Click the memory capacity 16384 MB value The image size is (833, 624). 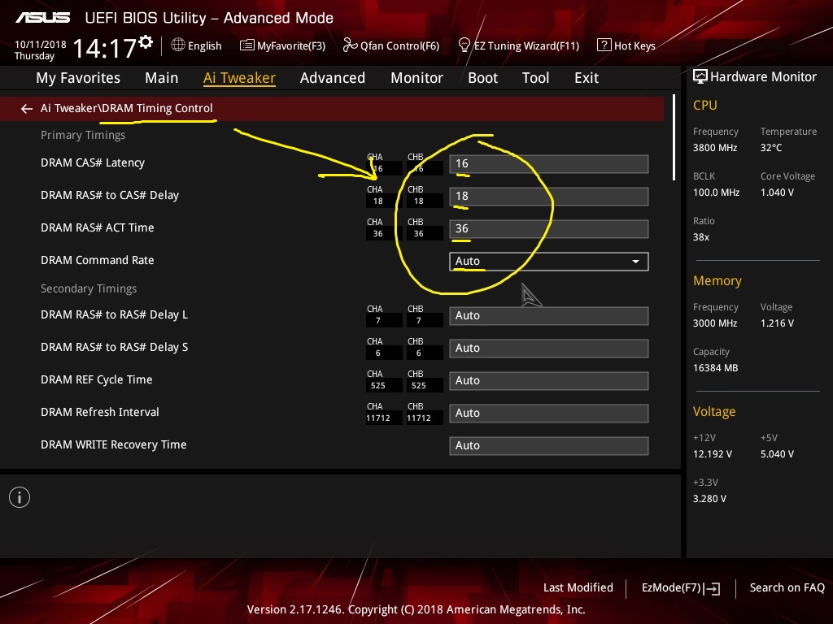pos(715,368)
